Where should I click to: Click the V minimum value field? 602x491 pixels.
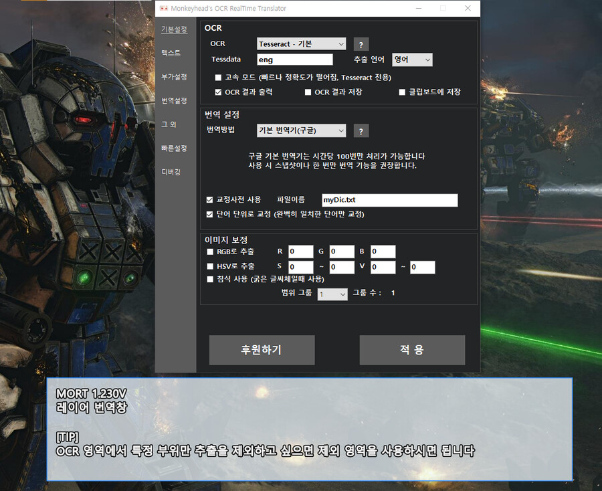click(383, 267)
